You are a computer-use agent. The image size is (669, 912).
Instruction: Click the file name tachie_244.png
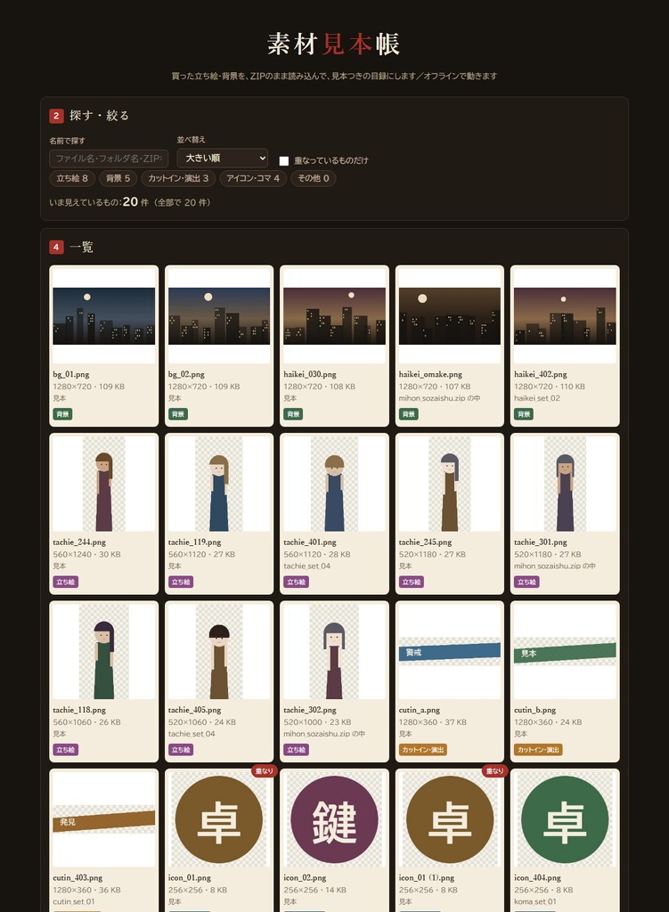click(x=79, y=542)
